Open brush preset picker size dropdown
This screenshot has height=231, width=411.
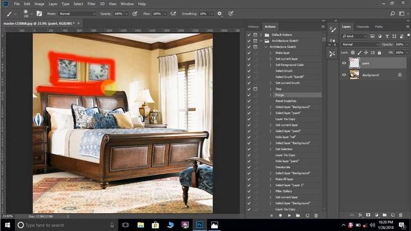click(31, 13)
